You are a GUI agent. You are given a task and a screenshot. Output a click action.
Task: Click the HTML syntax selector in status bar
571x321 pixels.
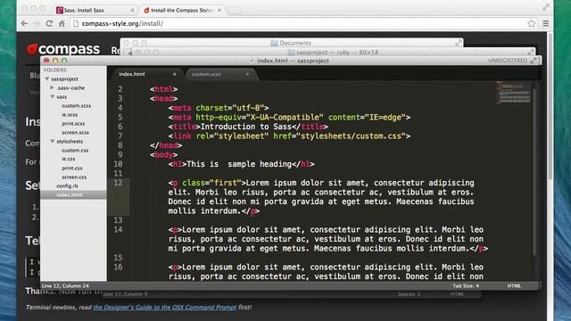point(514,285)
